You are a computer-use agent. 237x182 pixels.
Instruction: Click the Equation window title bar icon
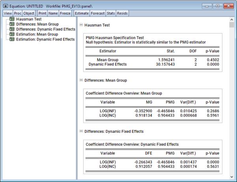tap(5, 6)
